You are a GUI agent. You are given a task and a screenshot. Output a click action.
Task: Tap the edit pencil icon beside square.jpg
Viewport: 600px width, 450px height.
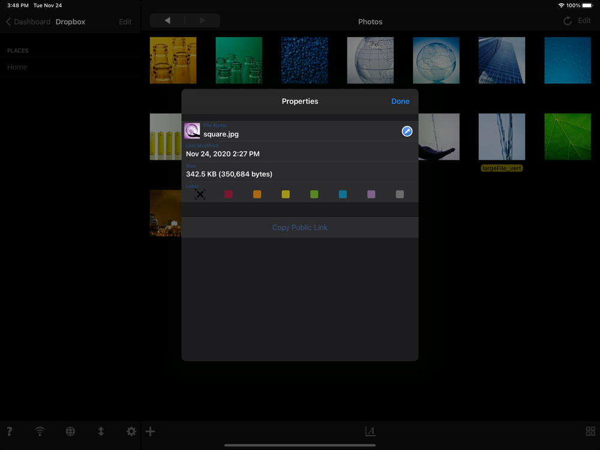click(407, 131)
